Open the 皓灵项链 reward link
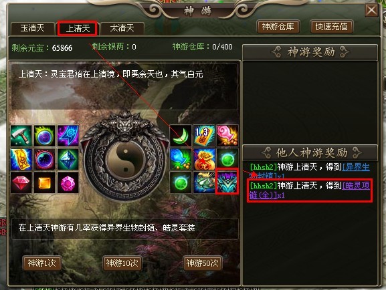This screenshot has width=386, height=290. tap(310, 190)
